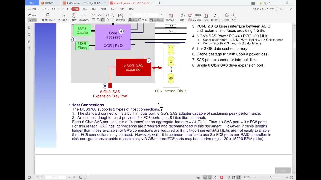This screenshot has width=321, height=180.
Task: Adjust zoom slider handle in status bar
Action: click(271, 177)
